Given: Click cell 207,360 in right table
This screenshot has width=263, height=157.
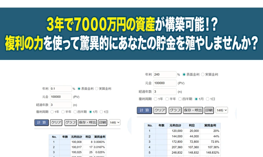Looking at the screenshot, I should (x=175, y=147).
